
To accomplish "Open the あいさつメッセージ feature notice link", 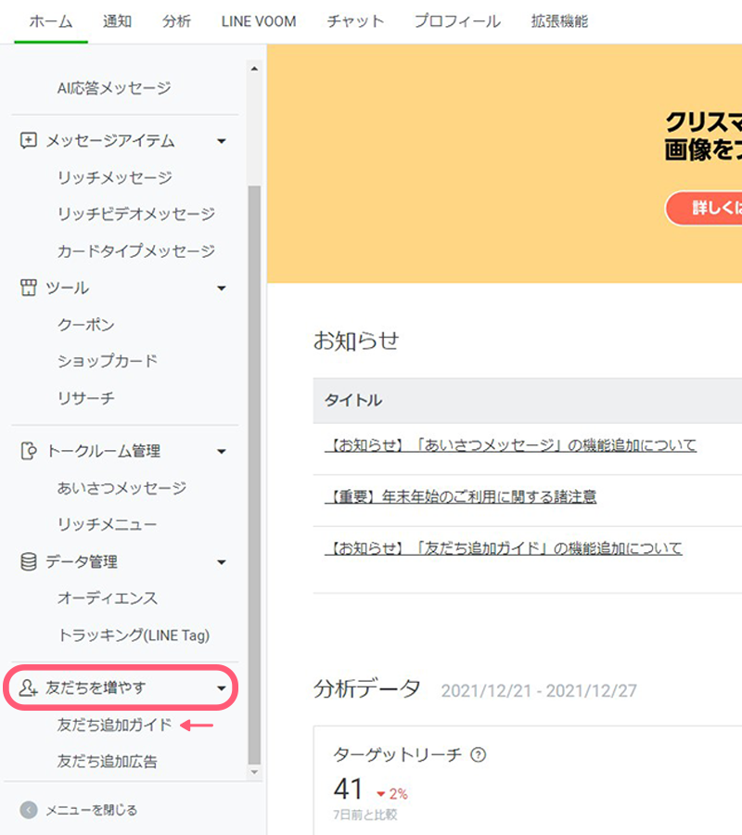I will (510, 445).
